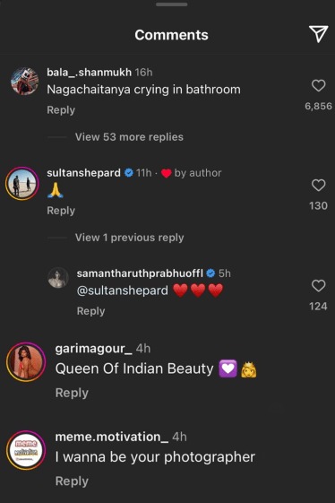Reply to samantharuthprabhuoffl's hearts comment
335x503 pixels.
pos(90,311)
